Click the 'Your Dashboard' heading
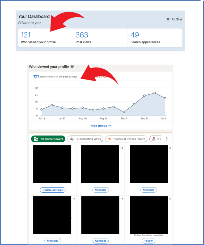This screenshot has width=204, height=245. pyautogui.click(x=34, y=16)
